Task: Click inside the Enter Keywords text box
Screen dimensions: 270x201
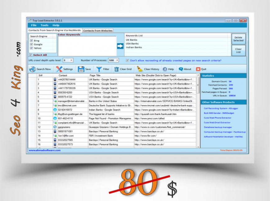Action: [x=87, y=46]
